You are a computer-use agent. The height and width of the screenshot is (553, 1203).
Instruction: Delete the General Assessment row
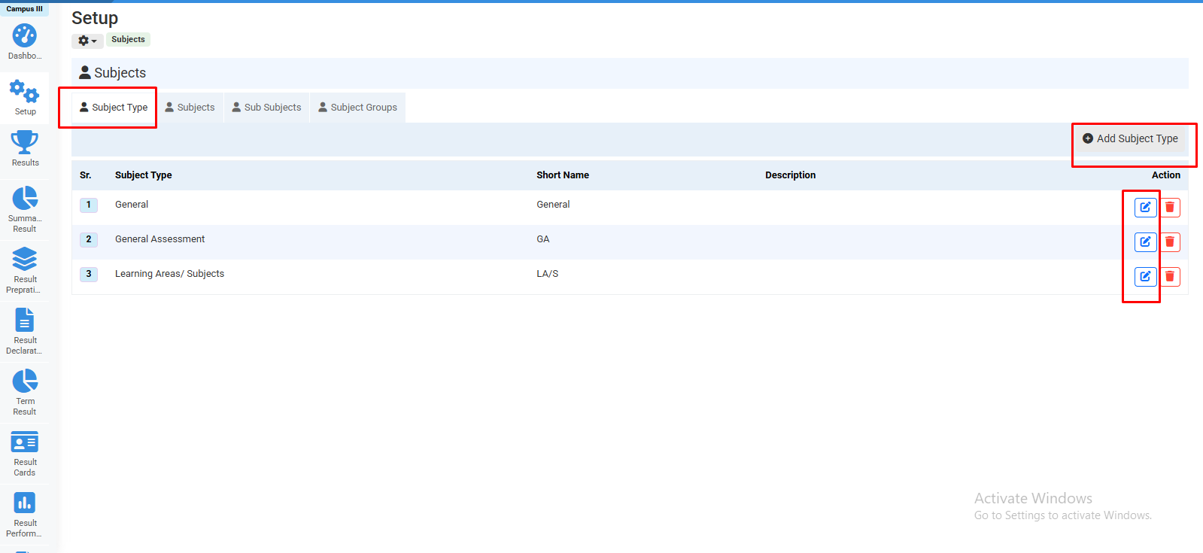[1170, 242]
